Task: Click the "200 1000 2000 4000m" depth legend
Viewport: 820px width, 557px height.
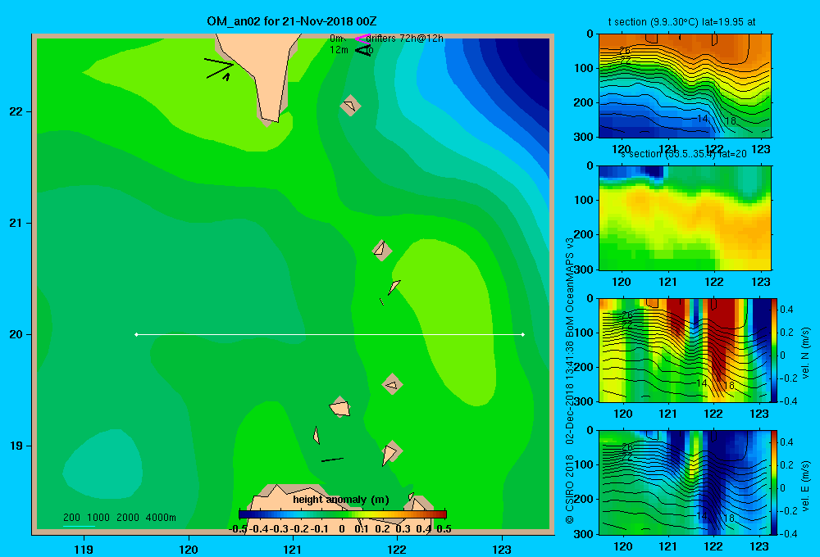Action: (x=119, y=518)
